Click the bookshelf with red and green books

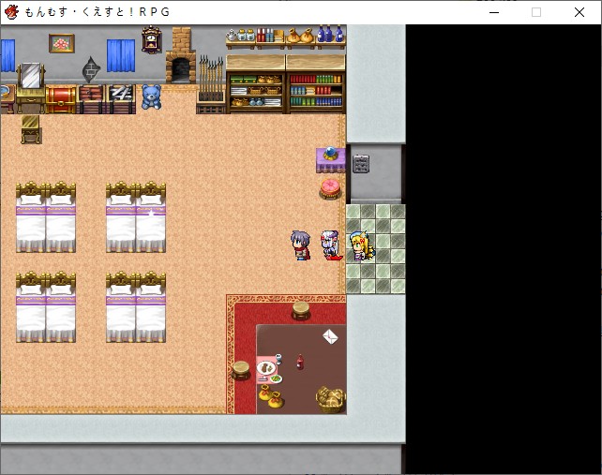pos(316,84)
